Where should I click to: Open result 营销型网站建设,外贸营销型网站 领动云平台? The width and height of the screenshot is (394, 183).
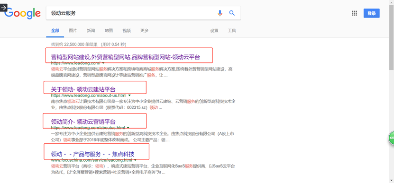(125, 57)
